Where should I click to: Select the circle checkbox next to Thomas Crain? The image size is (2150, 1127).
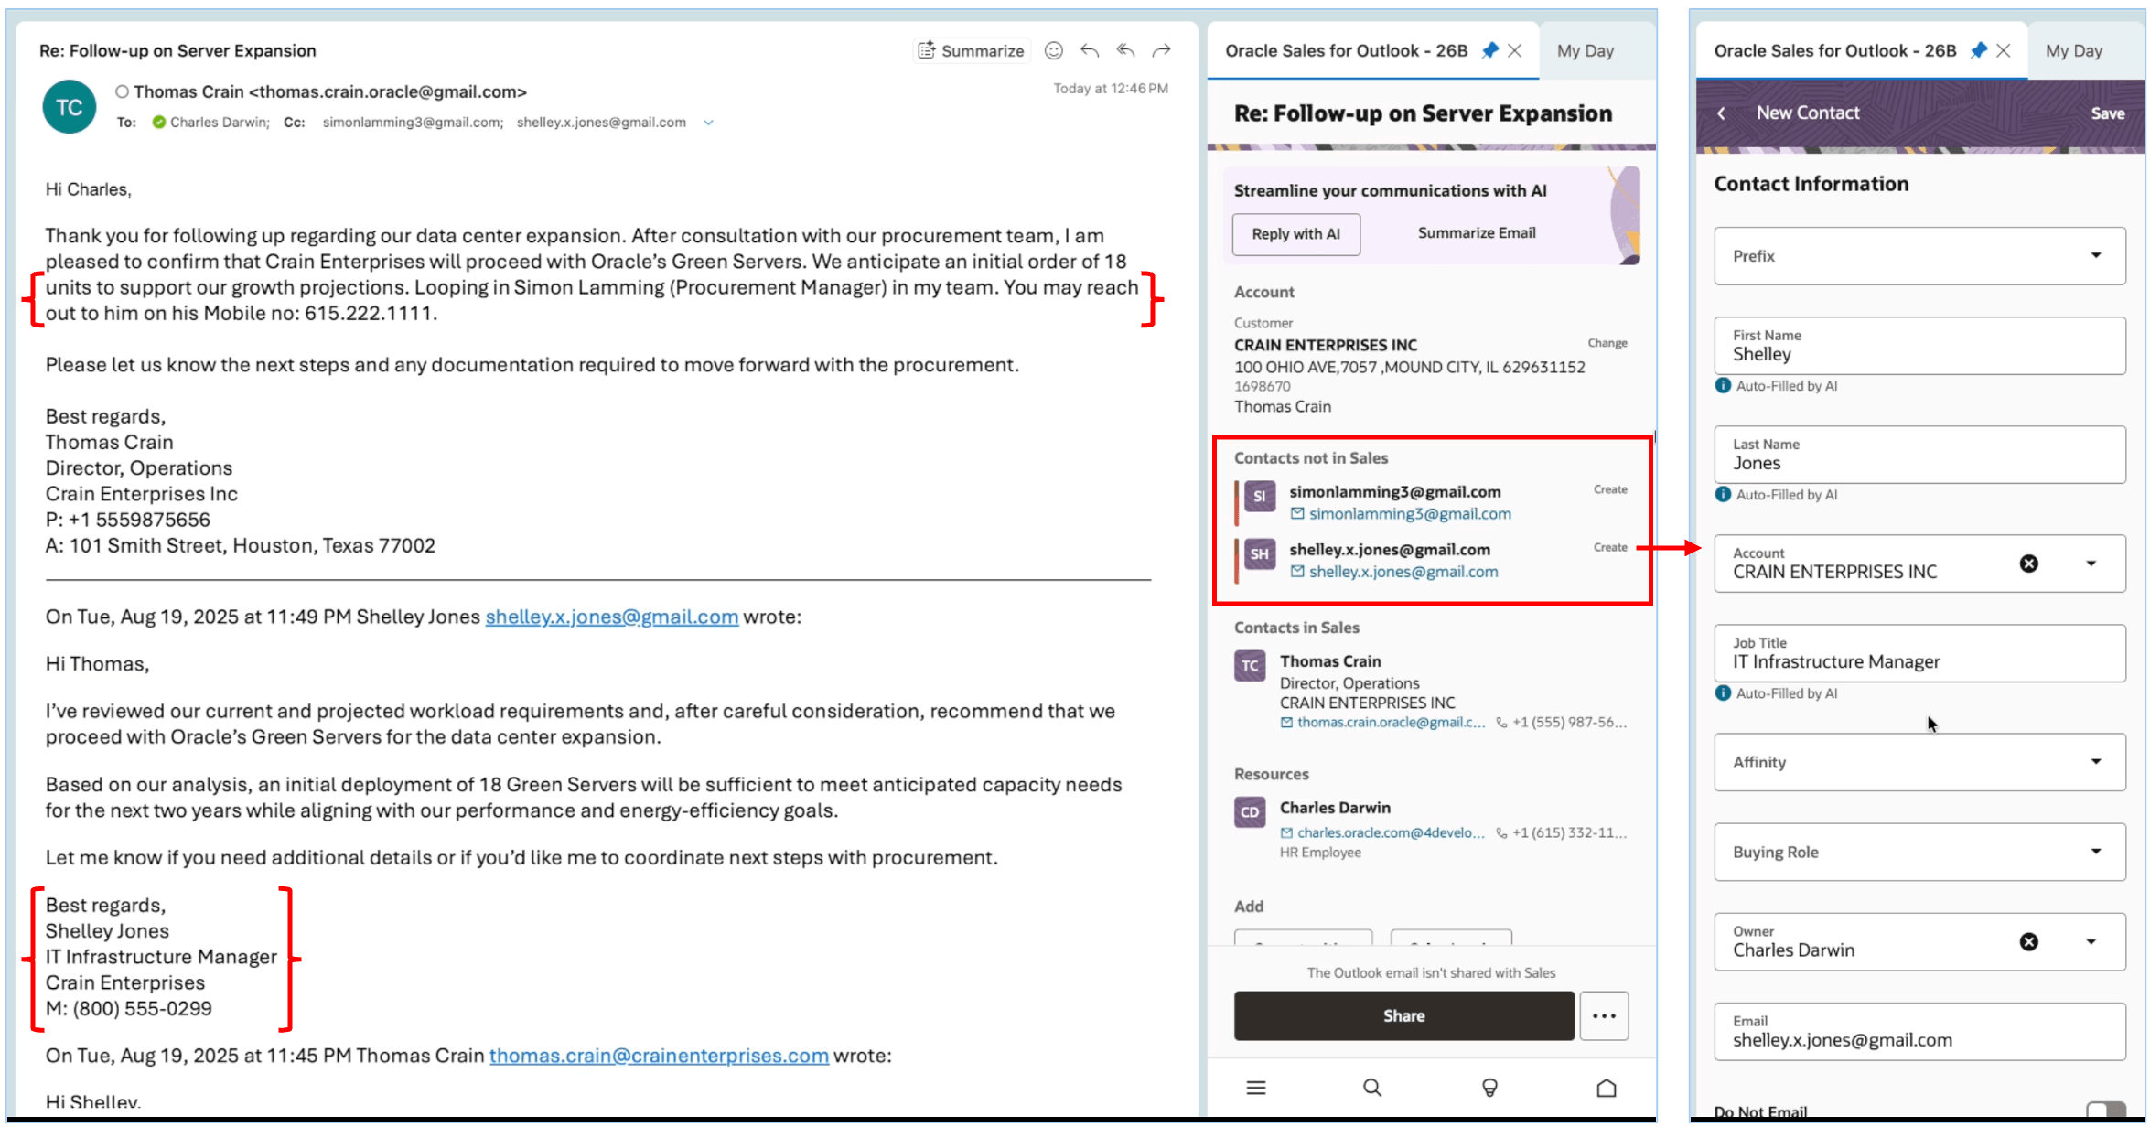click(x=122, y=91)
